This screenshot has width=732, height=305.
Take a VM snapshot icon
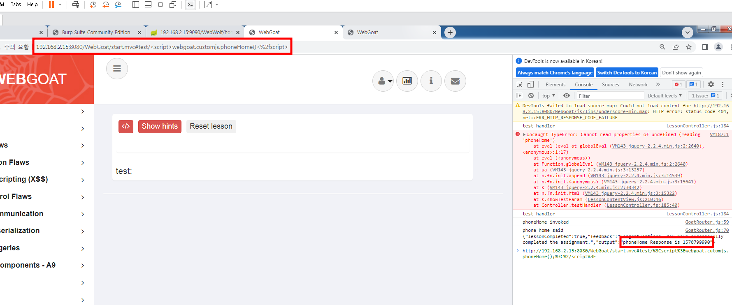click(x=93, y=5)
